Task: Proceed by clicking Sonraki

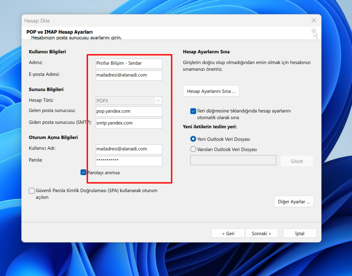Action: click(261, 233)
